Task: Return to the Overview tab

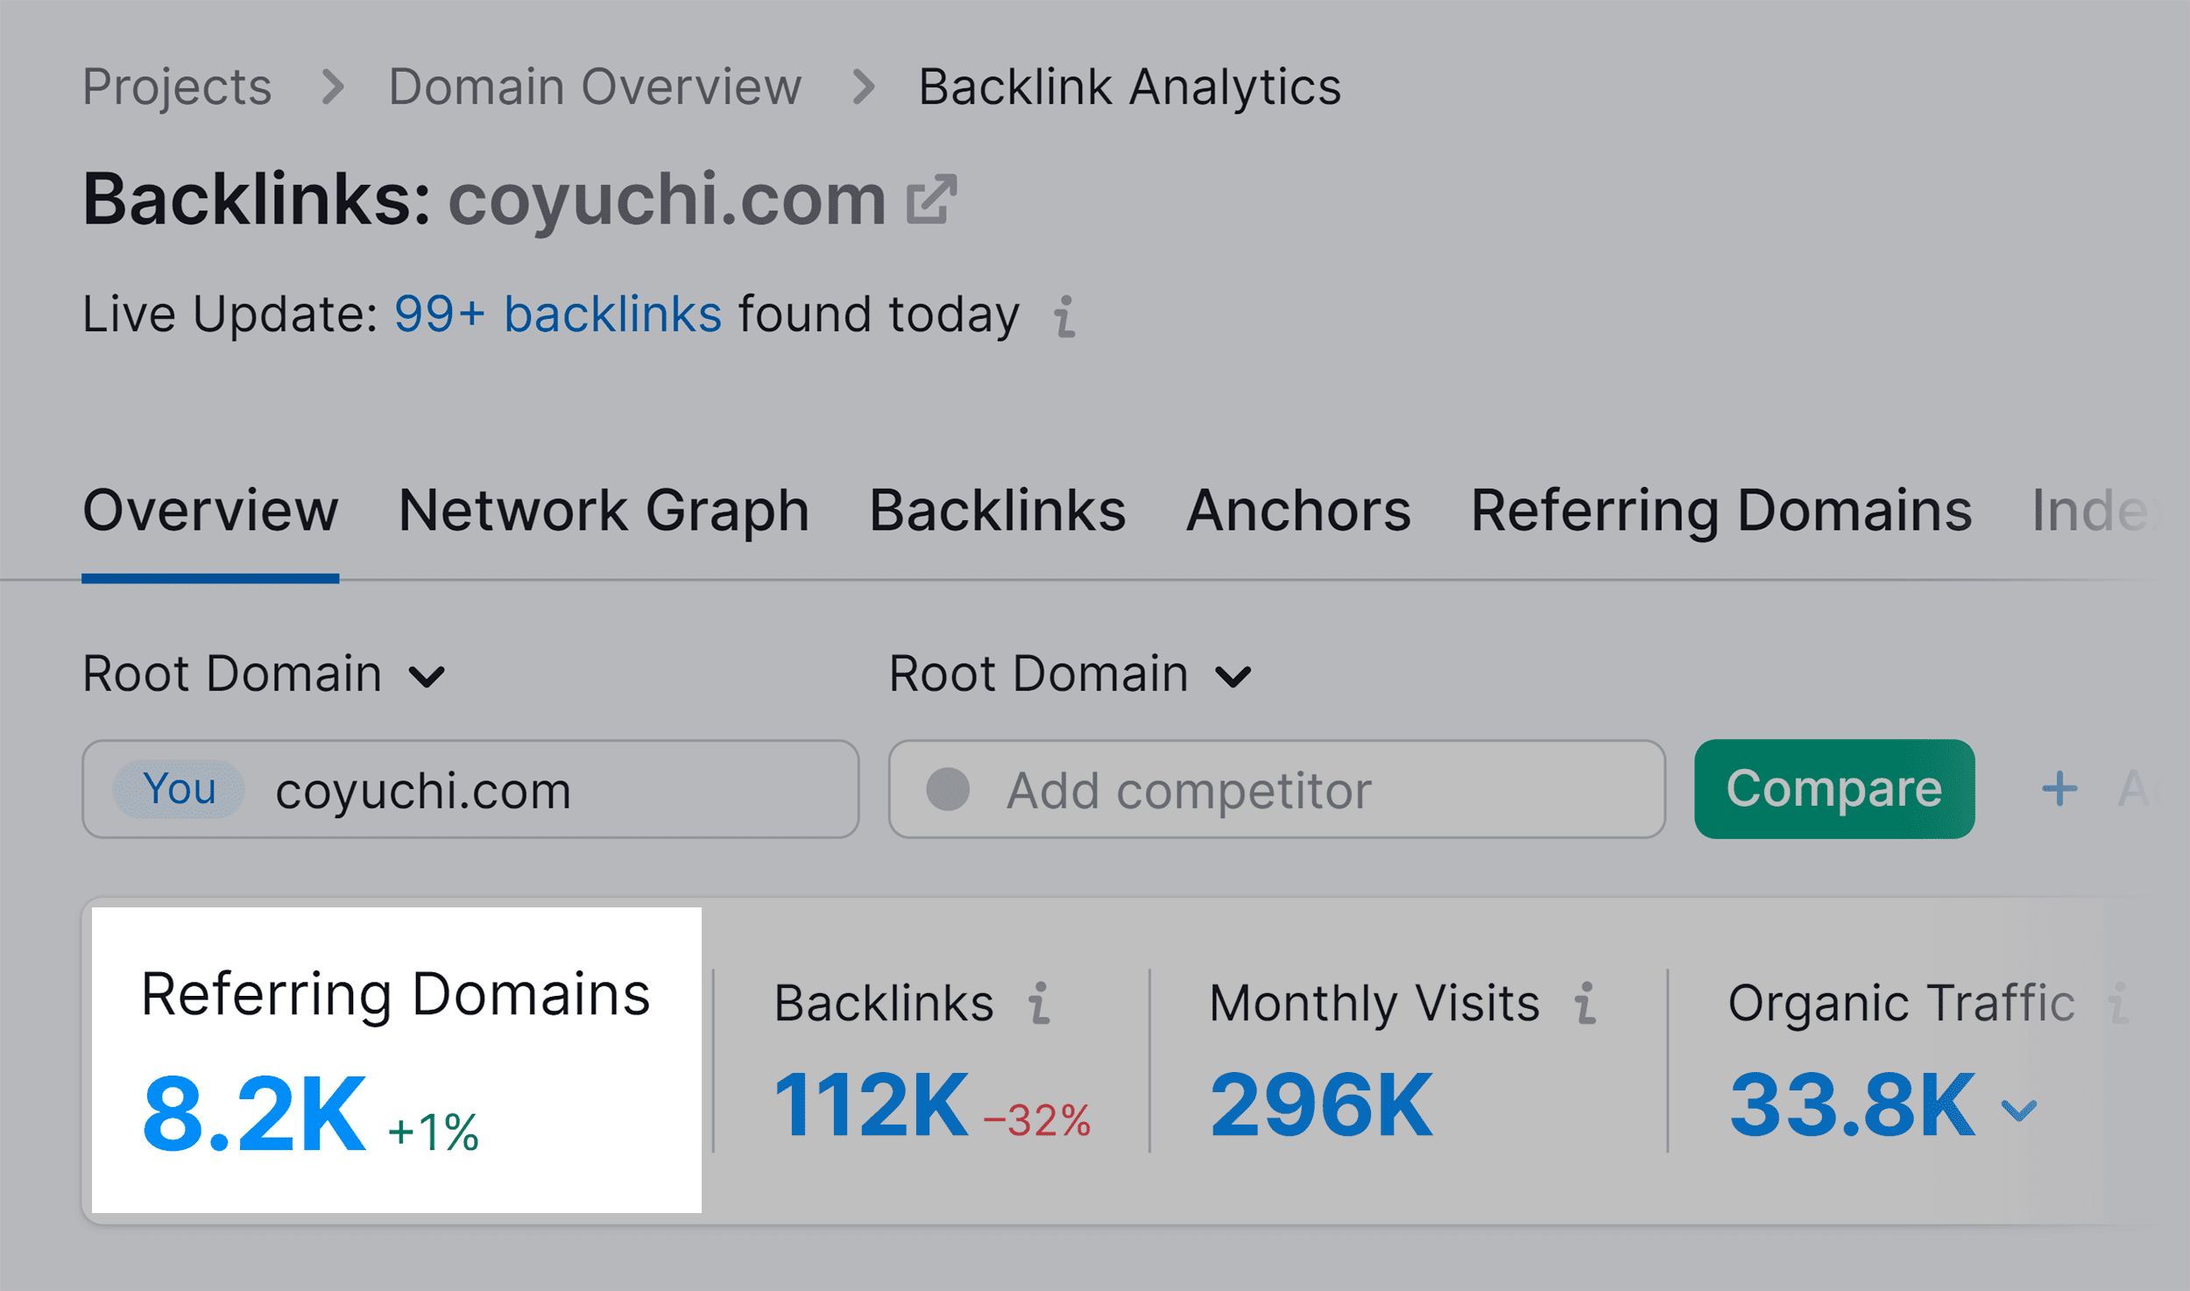Action: [209, 511]
